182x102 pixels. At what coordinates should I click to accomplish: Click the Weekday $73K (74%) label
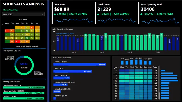[38, 73]
